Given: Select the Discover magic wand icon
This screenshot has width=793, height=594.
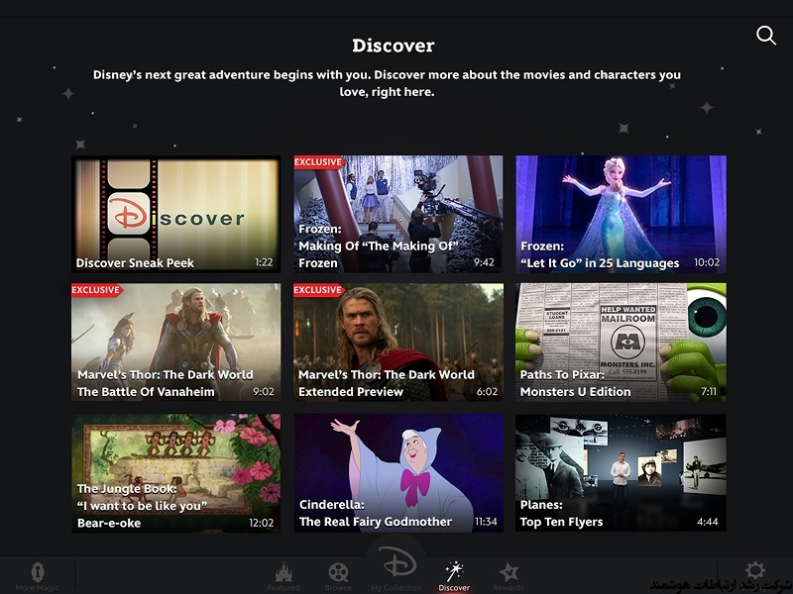Looking at the screenshot, I should (454, 571).
